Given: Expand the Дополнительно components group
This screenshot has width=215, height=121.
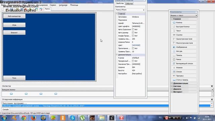Looking at the screenshot, I should (x=172, y=83).
